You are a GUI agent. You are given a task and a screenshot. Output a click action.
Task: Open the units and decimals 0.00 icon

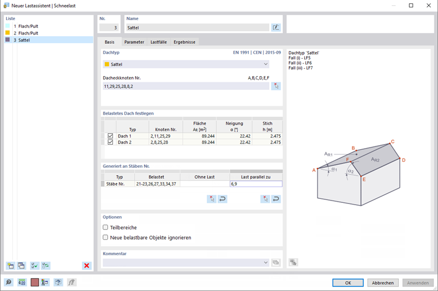(x=22, y=282)
